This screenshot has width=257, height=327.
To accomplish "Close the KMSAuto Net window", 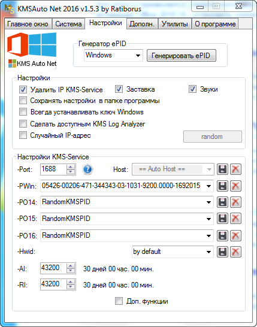I will pos(239,7).
